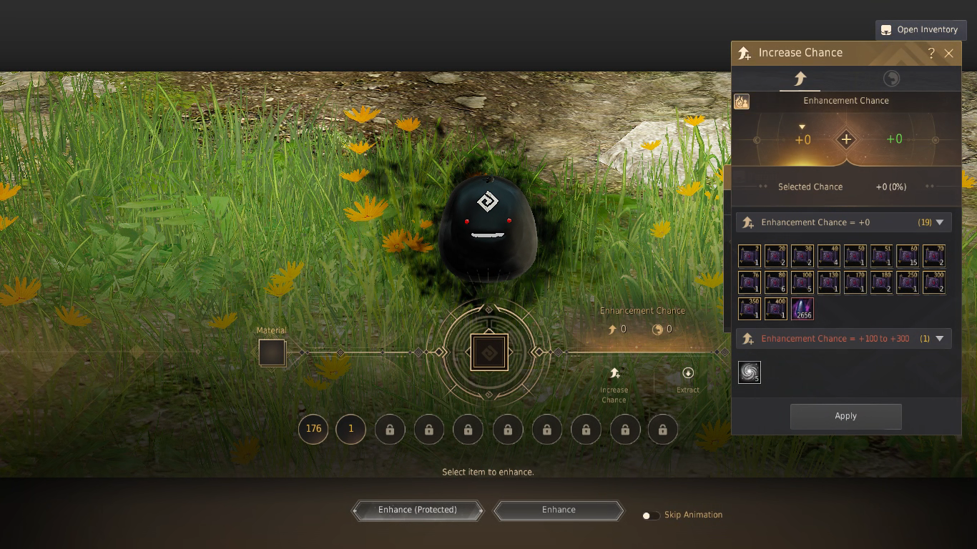Viewport: 977px width, 549px height.
Task: Click the Extract icon
Action: tap(688, 373)
